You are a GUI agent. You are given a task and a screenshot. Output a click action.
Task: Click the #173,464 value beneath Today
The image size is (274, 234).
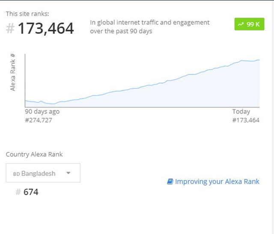246,120
